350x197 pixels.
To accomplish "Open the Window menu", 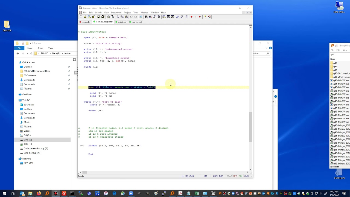I will pos(154,13).
